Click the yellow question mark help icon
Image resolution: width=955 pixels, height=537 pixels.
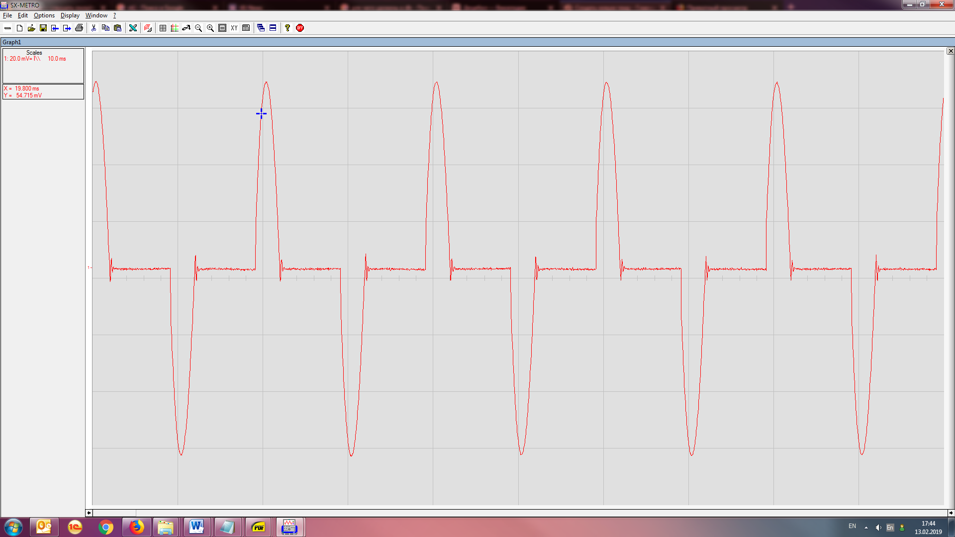[x=287, y=28]
